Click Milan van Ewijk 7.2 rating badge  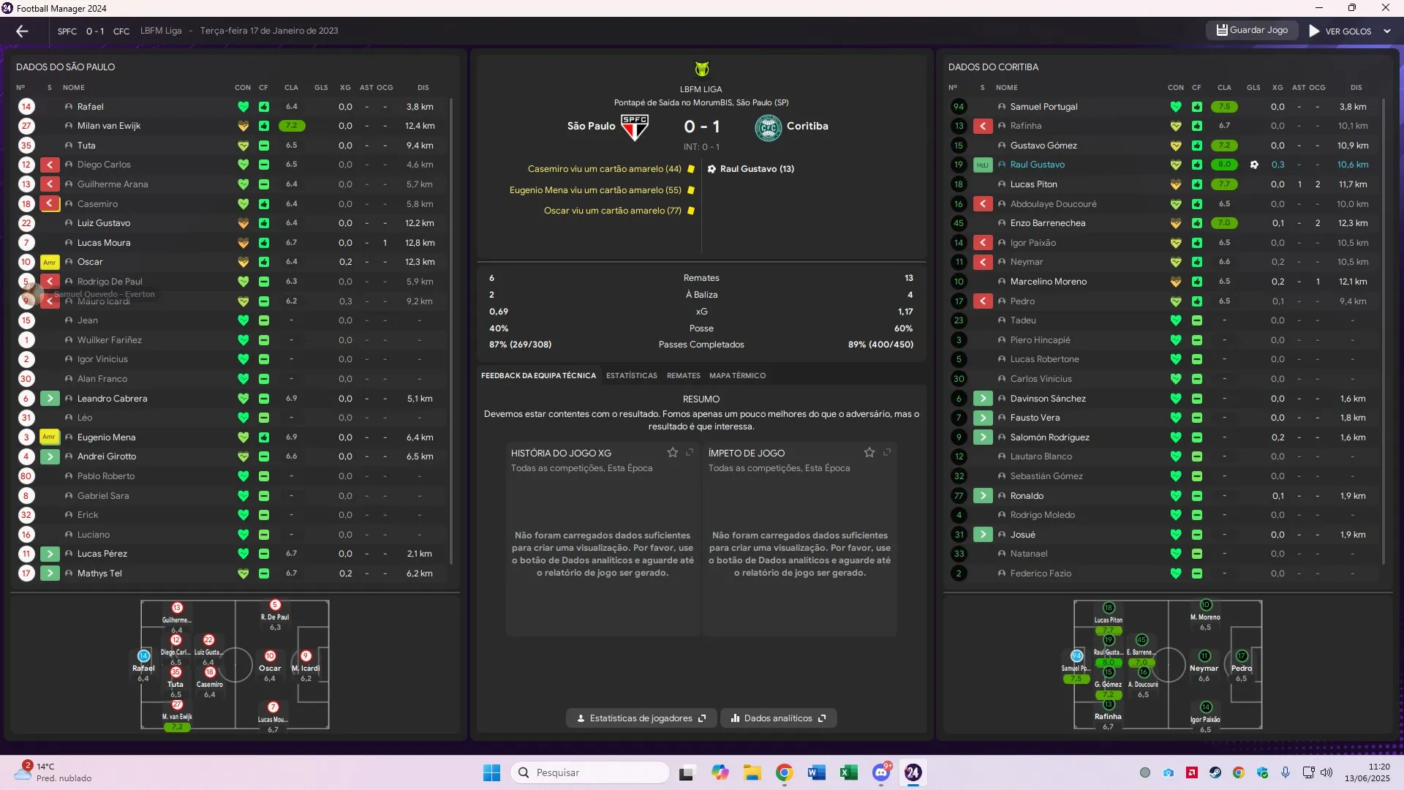tap(292, 126)
